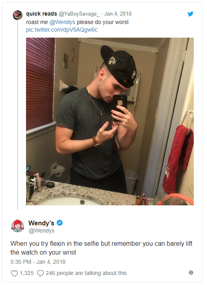Click the 1,325 likes count
Viewport: 207px width, 285px height.
[27, 273]
